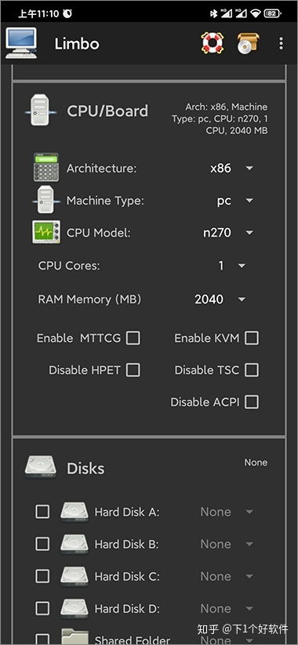The image size is (298, 645).
Task: Enable the Hard Disk B checkbox
Action: [x=42, y=544]
